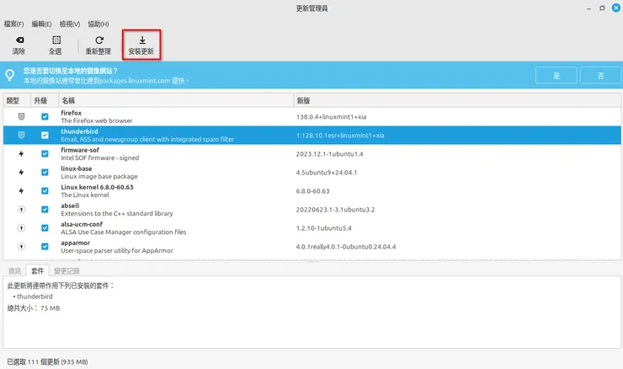623x369 pixels.
Task: Click 是 to switch to local mirror
Action: tap(556, 75)
